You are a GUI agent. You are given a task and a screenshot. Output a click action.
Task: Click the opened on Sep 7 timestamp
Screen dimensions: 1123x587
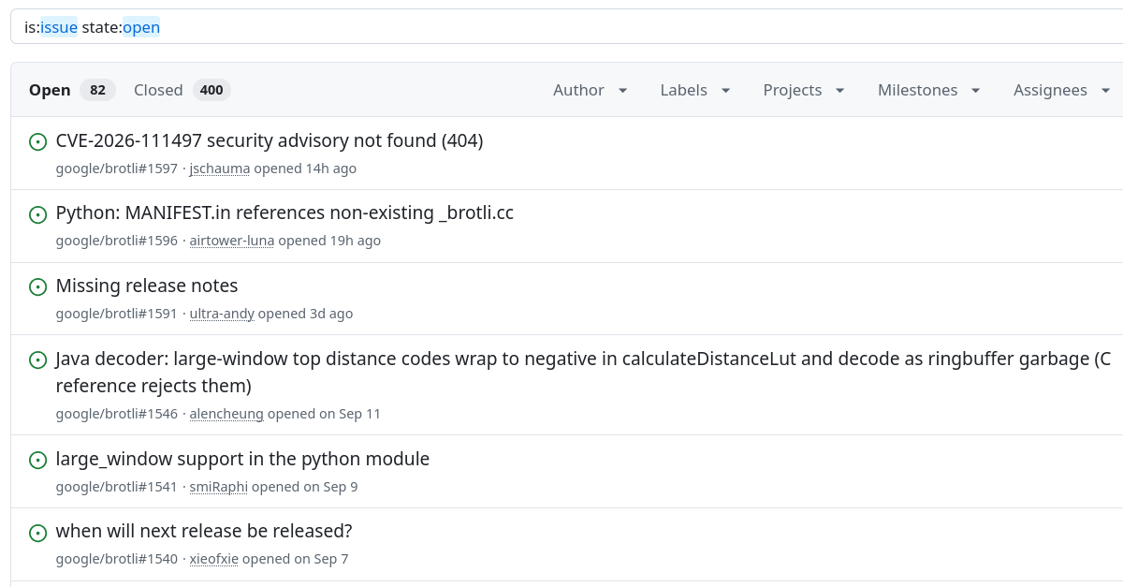(296, 559)
